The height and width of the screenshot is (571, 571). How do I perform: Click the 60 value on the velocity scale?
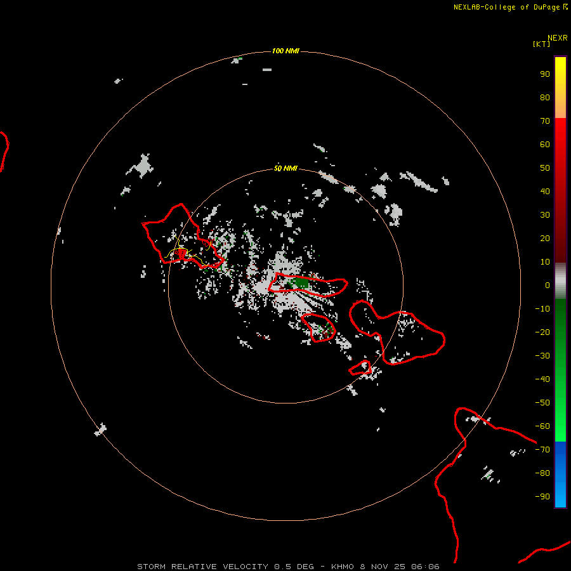click(x=545, y=145)
